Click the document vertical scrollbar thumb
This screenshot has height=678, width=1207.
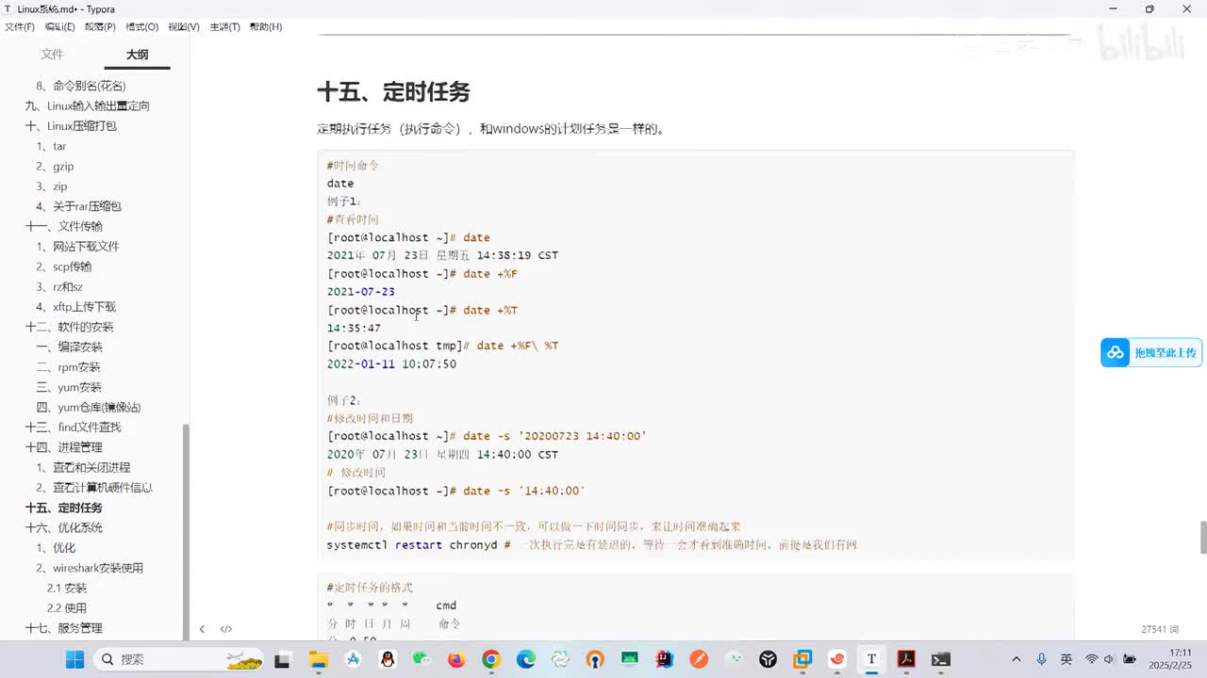[1203, 538]
